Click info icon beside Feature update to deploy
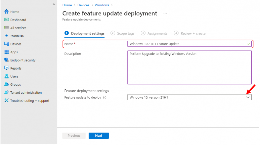 tap(105, 98)
